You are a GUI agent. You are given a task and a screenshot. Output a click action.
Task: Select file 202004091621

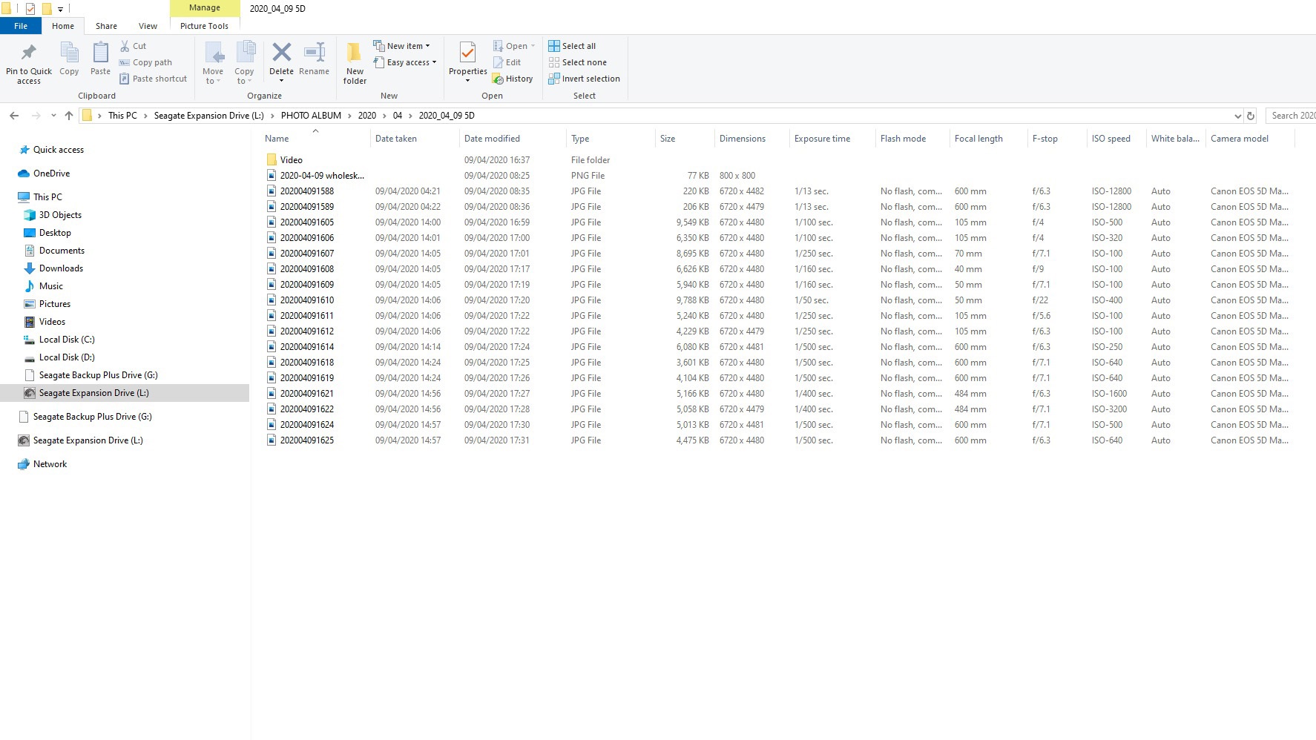[x=307, y=394]
